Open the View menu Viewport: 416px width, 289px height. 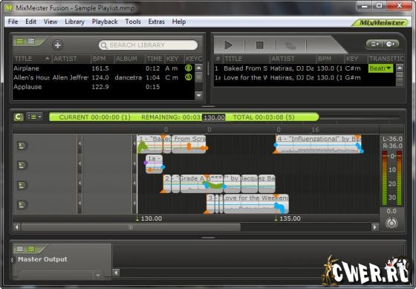click(51, 22)
